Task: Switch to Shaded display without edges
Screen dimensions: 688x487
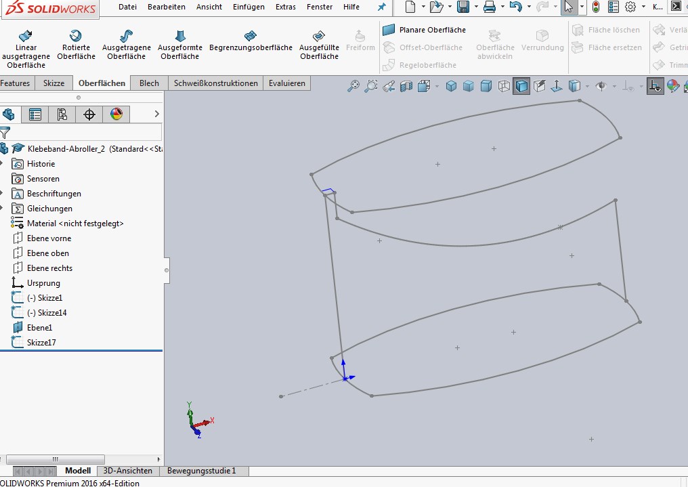Action: (469, 86)
